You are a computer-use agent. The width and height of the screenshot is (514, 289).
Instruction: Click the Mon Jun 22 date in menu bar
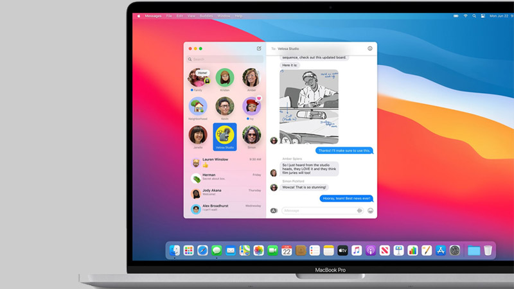point(499,15)
